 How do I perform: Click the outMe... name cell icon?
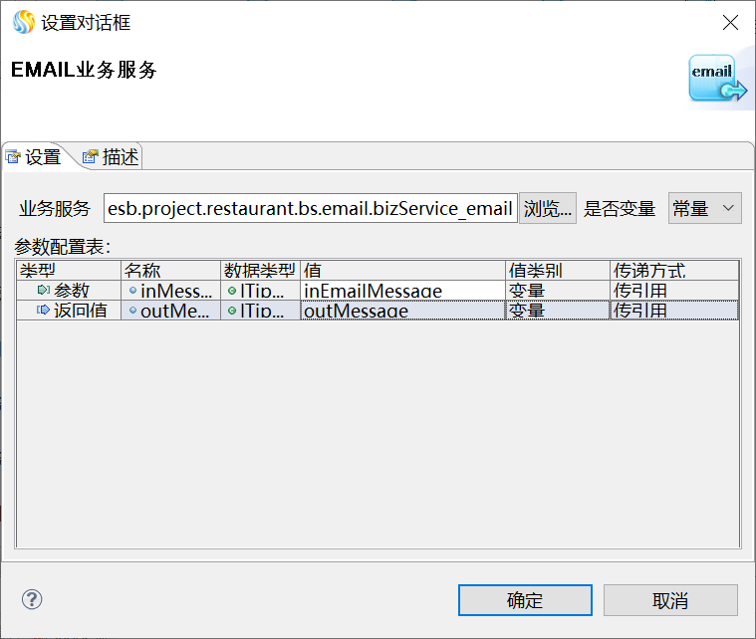(132, 311)
